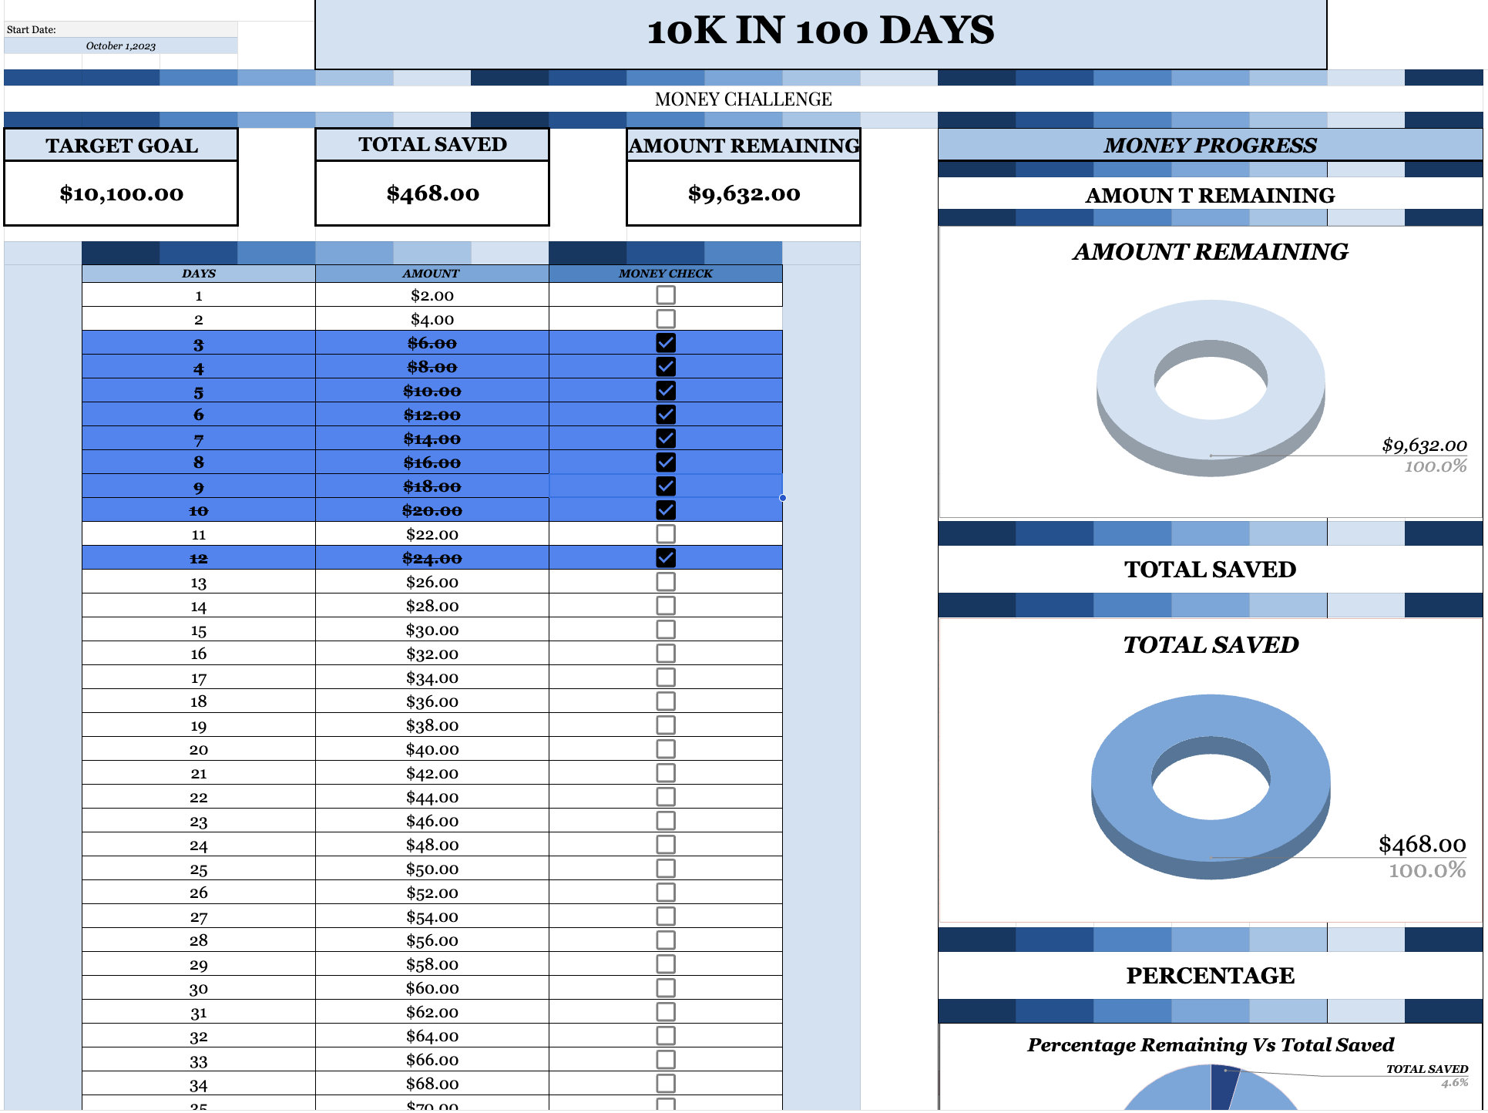Screen dimensions: 1488x1113
Task: Select the Total Saved cell showing $468.00
Action: pyautogui.click(x=432, y=193)
